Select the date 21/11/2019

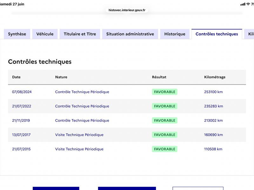pos(21,120)
